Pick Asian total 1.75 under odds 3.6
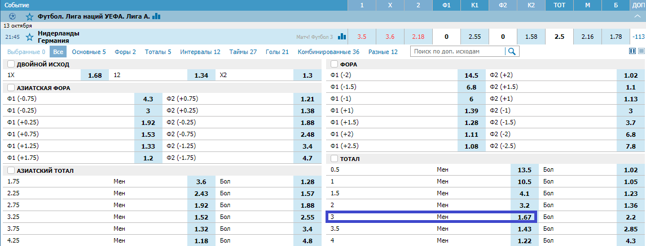 click(x=201, y=181)
